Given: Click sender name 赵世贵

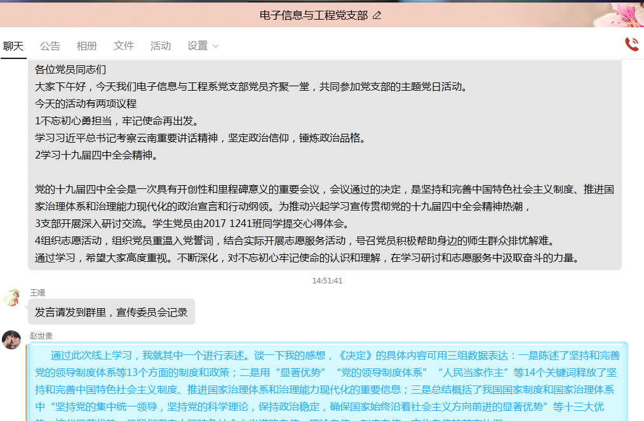Looking at the screenshot, I should [41, 336].
